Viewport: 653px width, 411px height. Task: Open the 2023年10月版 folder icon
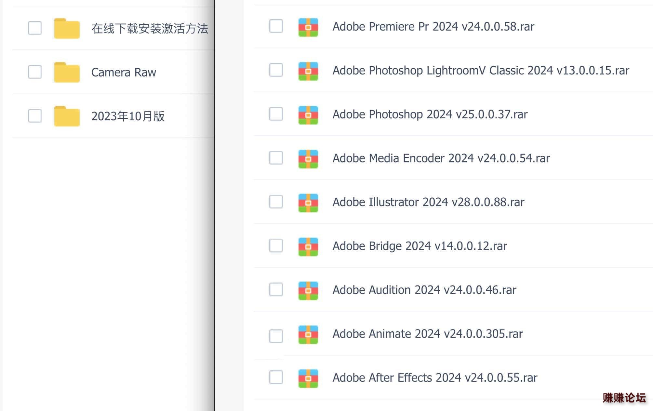click(x=67, y=116)
